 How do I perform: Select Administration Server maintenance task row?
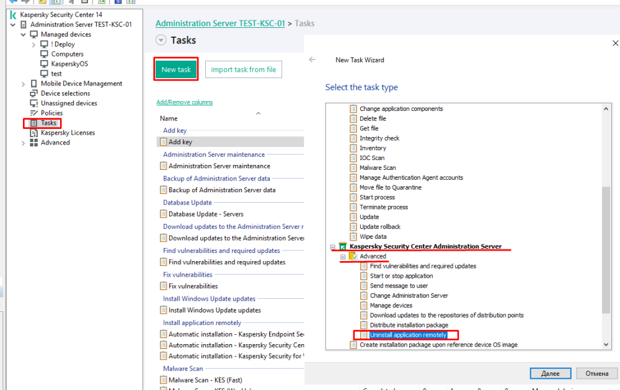pos(219,166)
